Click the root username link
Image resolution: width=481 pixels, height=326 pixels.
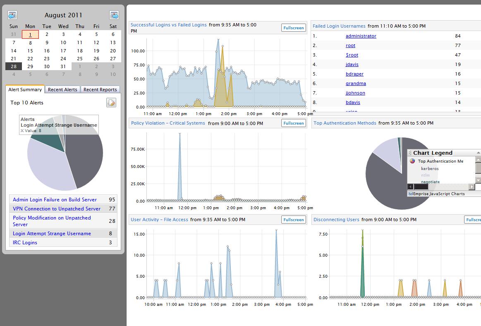click(x=350, y=45)
